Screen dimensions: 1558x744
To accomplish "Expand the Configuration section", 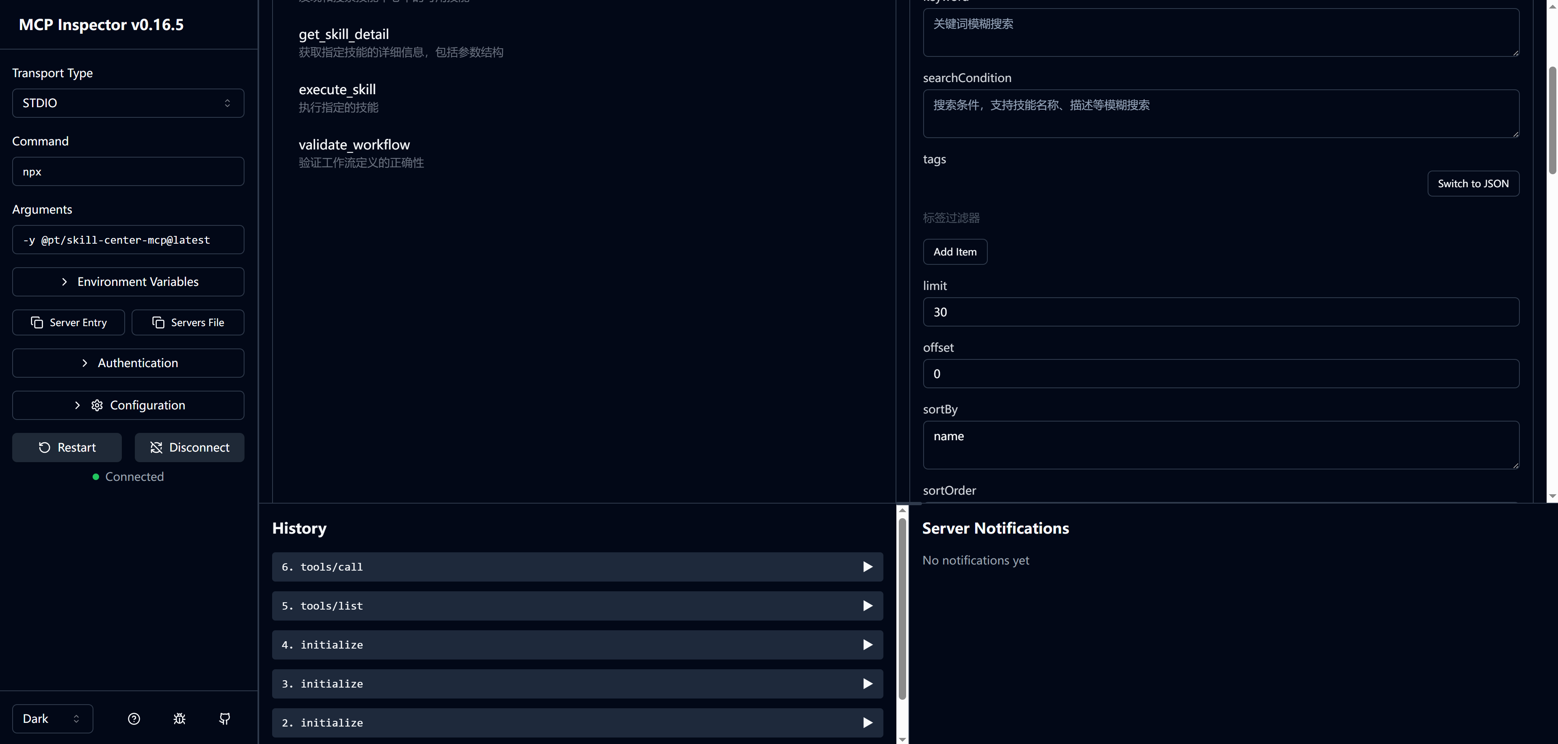I will pos(128,405).
